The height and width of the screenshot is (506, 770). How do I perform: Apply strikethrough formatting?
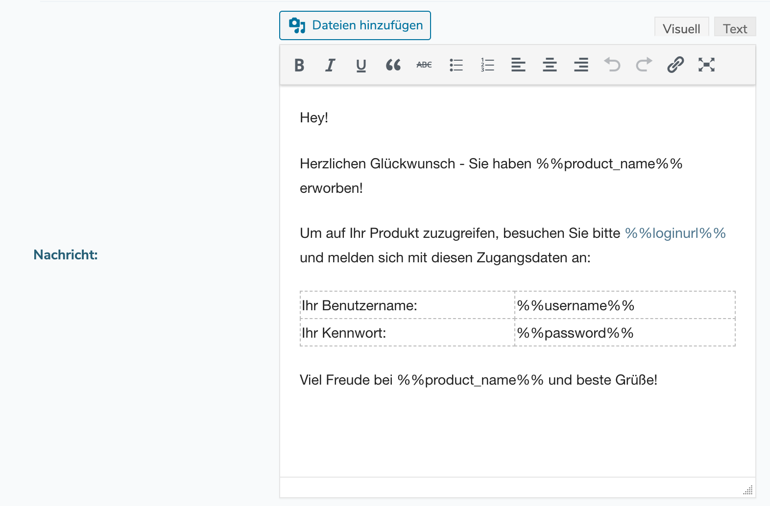[x=424, y=65]
